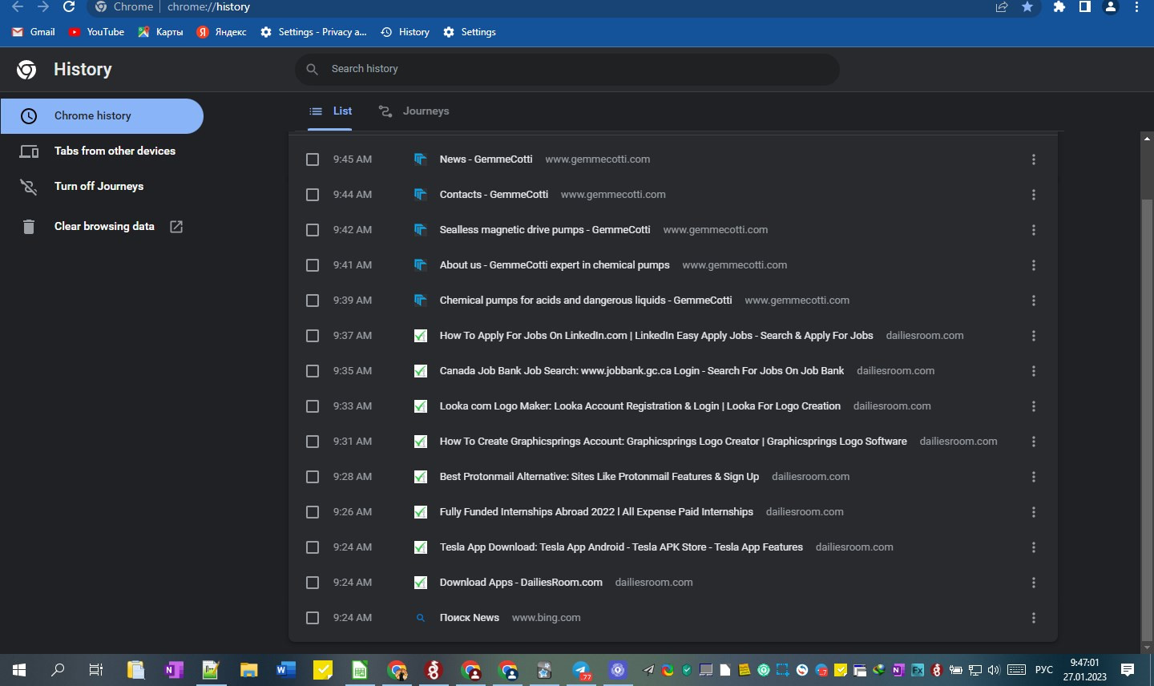This screenshot has width=1154, height=686.
Task: Tick the About us - GemmeCotti checkbox
Action: (313, 265)
